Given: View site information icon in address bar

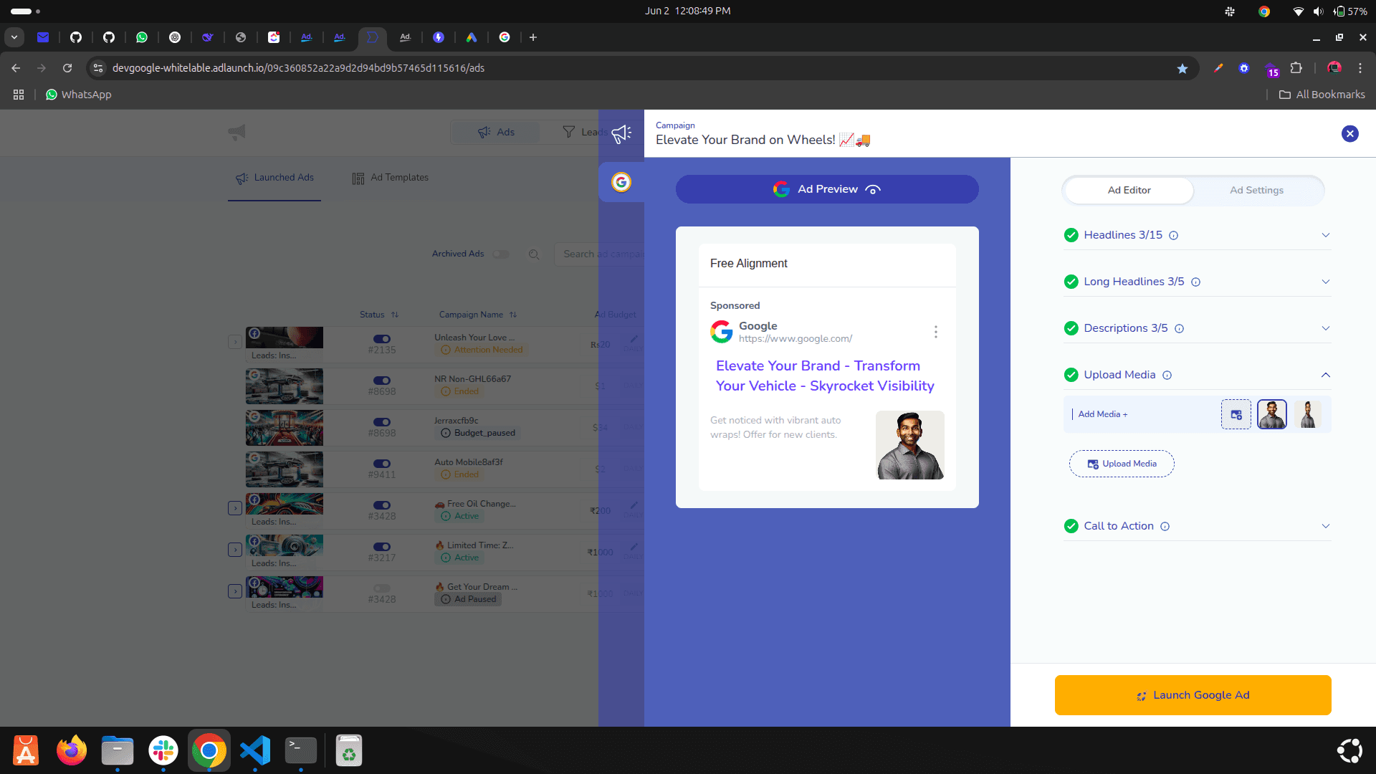Looking at the screenshot, I should coord(98,68).
